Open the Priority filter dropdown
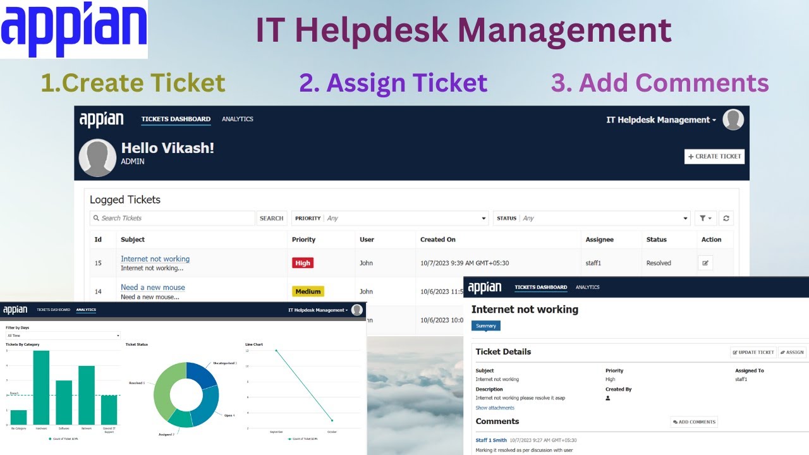This screenshot has height=455, width=809. (390, 218)
